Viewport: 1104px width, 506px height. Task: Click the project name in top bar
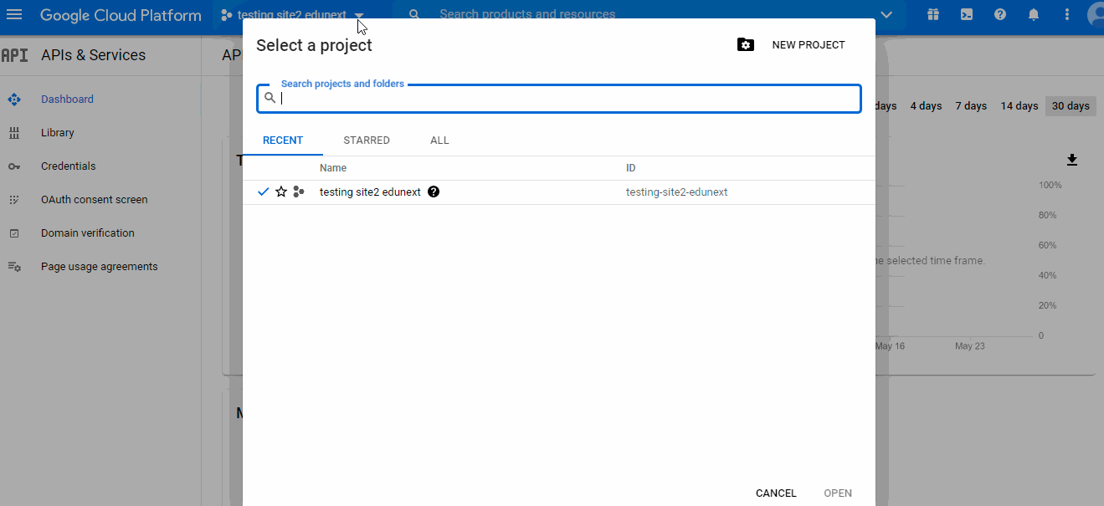291,15
